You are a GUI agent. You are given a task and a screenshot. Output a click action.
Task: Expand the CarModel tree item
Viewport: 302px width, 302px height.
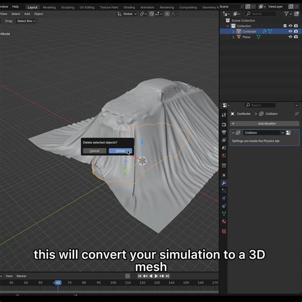click(233, 31)
